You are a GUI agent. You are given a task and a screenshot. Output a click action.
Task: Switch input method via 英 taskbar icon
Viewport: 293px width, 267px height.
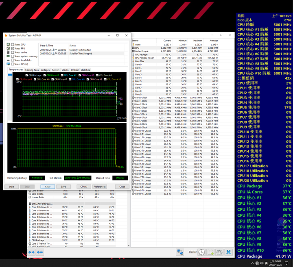pyautogui.click(x=266, y=263)
